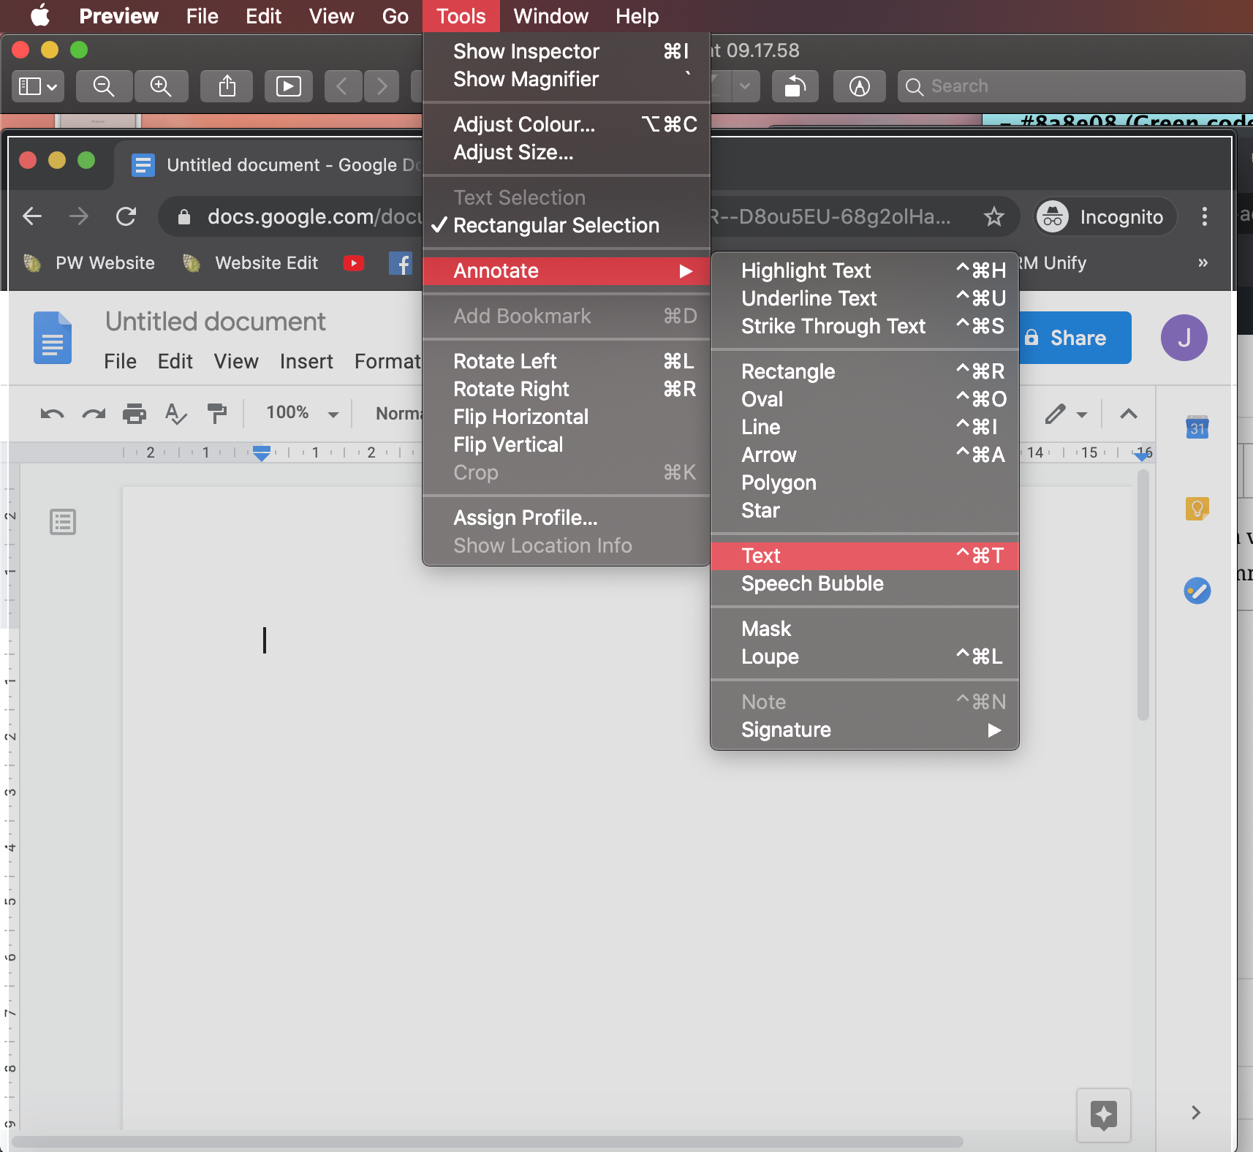This screenshot has width=1253, height=1152.
Task: Open the zoom level dropdown showing 100%
Action: [300, 413]
